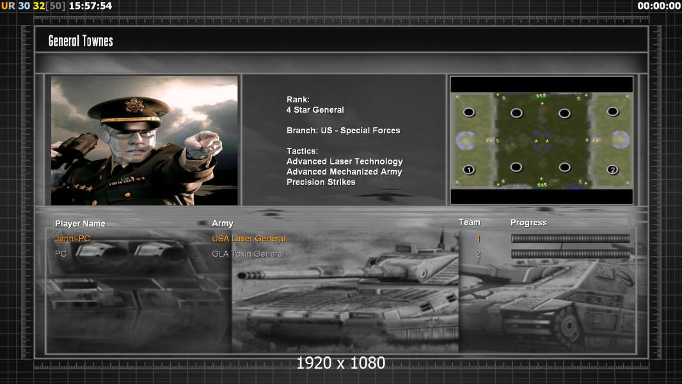Click the 'Precision Strikes' tactic

(x=321, y=182)
